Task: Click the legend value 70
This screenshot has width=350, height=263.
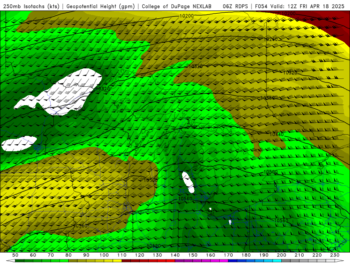Action: 51,255
